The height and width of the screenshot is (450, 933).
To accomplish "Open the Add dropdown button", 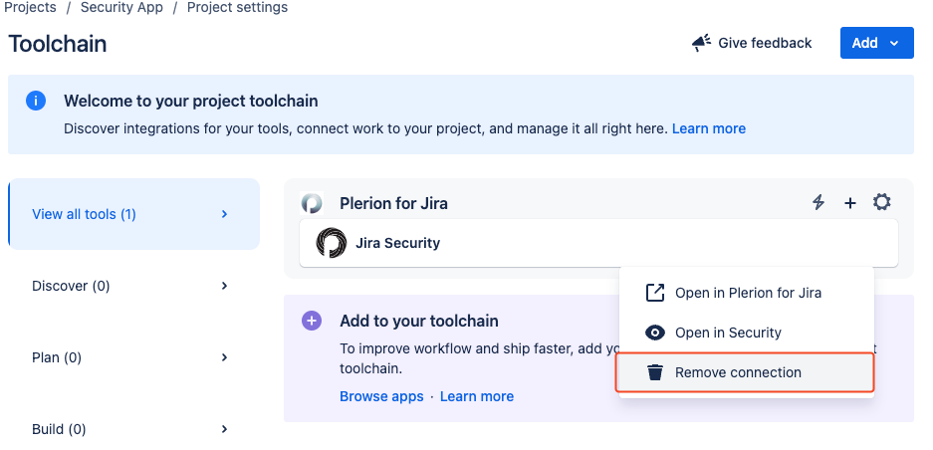I will (x=876, y=43).
